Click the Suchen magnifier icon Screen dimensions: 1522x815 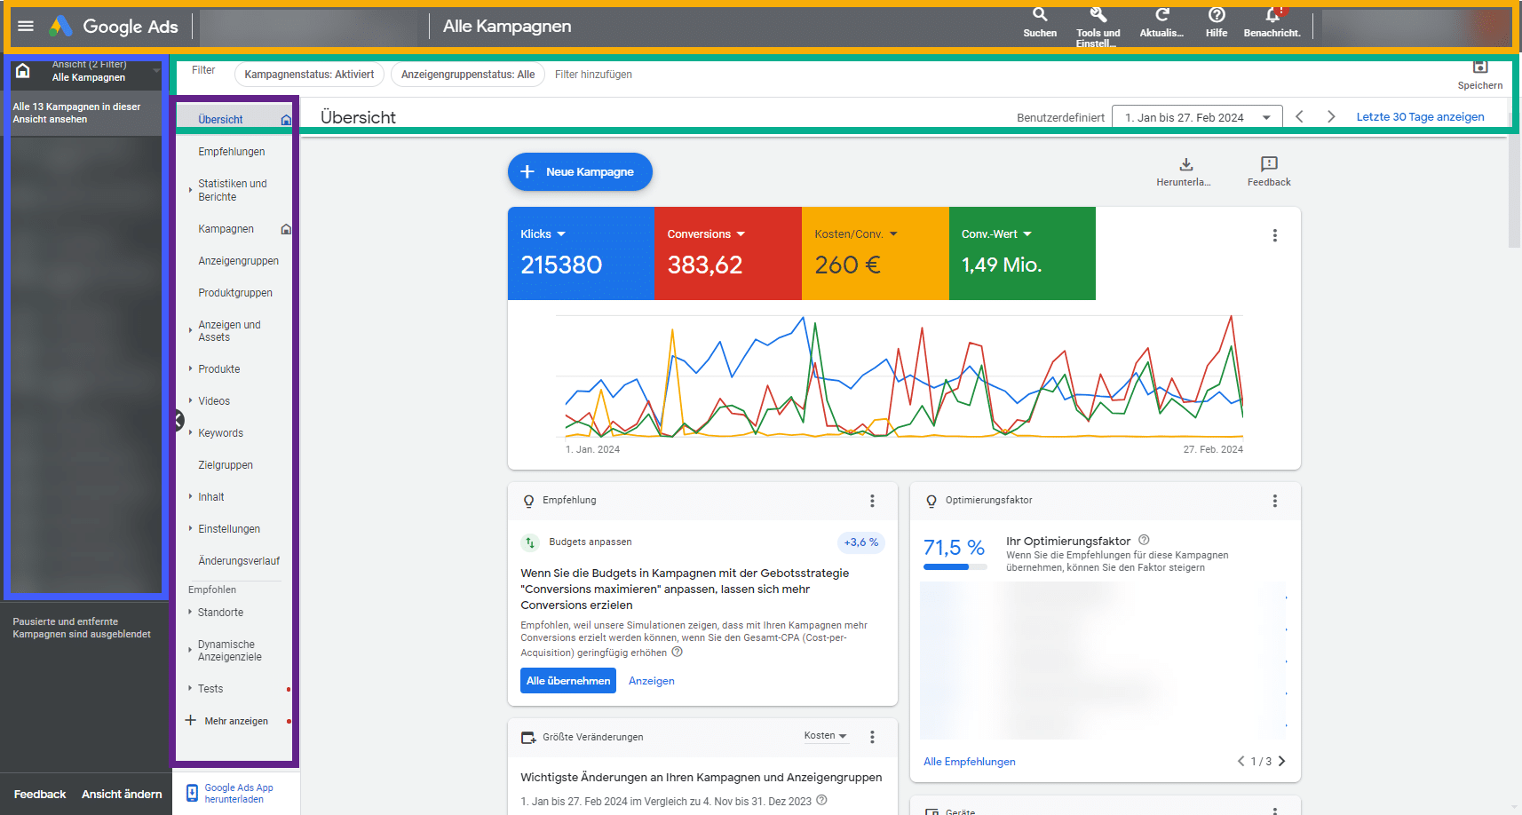coord(1040,14)
